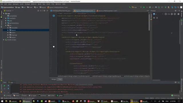Open the Window menu
The width and height of the screenshot is (183, 103).
(58, 4)
